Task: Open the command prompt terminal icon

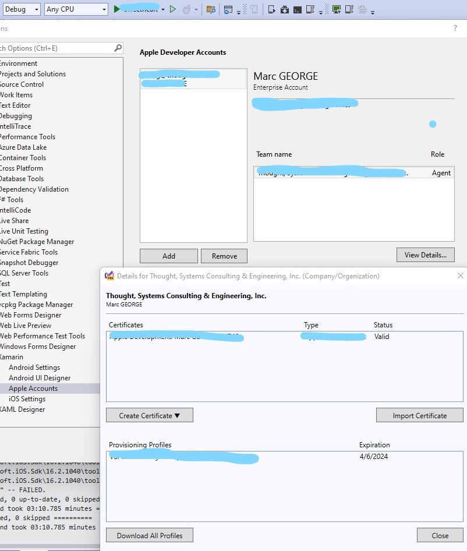Action: (x=298, y=10)
